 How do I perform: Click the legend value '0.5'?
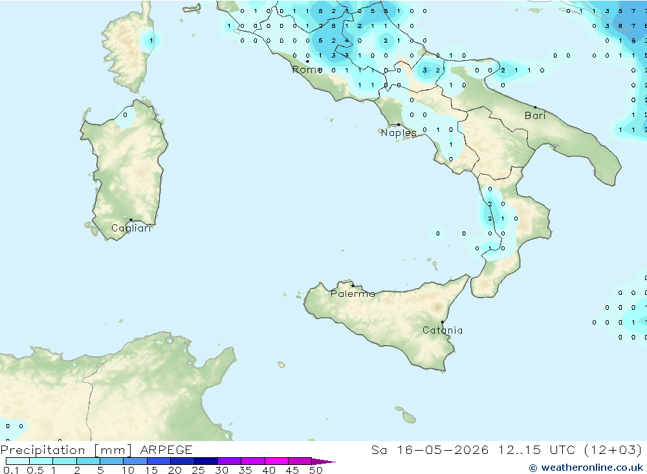pyautogui.click(x=35, y=470)
